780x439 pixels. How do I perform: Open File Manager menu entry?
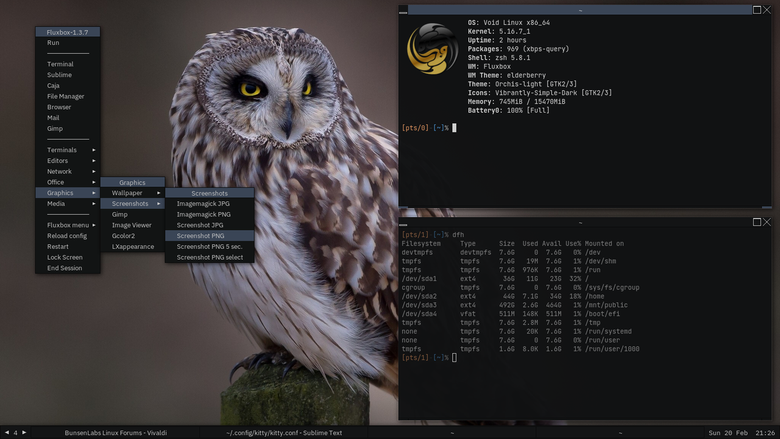(x=68, y=96)
